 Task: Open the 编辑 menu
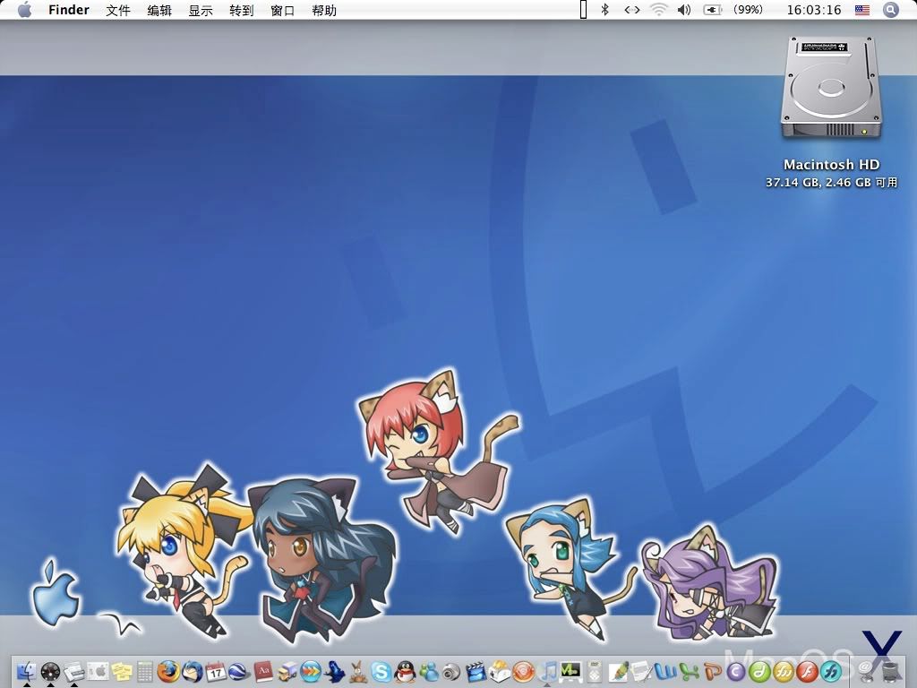tap(159, 10)
